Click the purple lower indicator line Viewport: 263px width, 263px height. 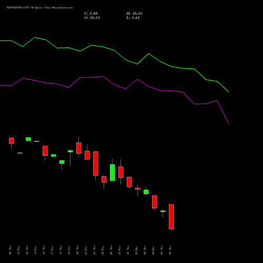114,85
